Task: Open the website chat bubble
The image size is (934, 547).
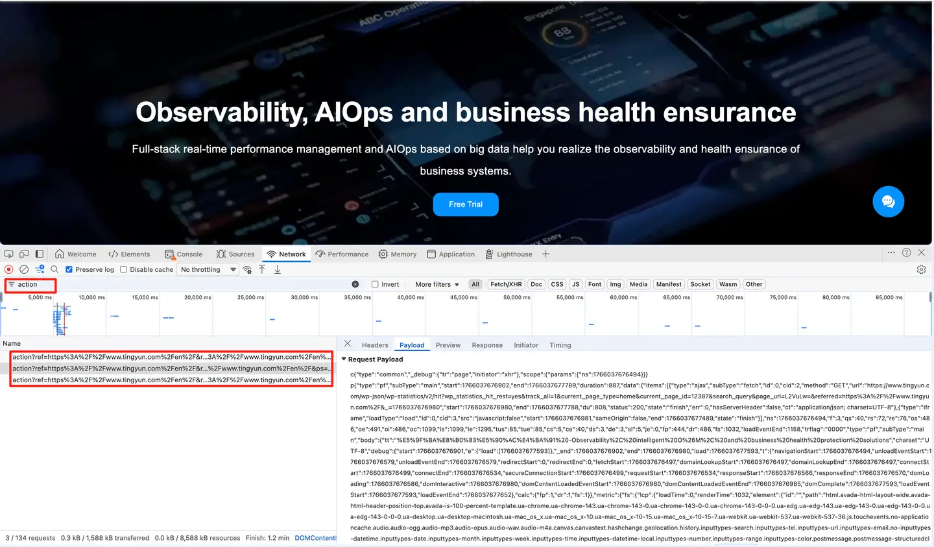Action: (x=888, y=201)
